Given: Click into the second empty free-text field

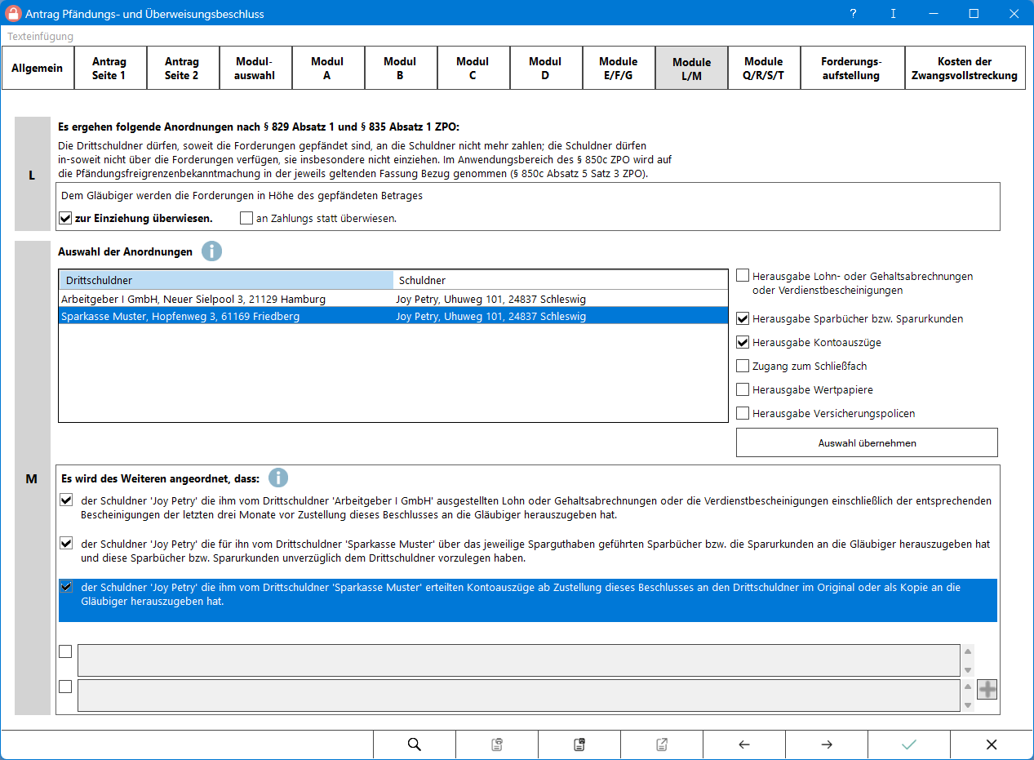Looking at the screenshot, I should 519,695.
